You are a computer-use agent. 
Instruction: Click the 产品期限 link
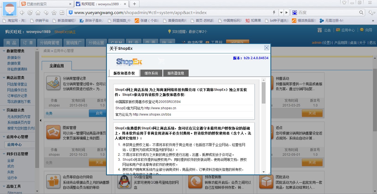[341, 43]
